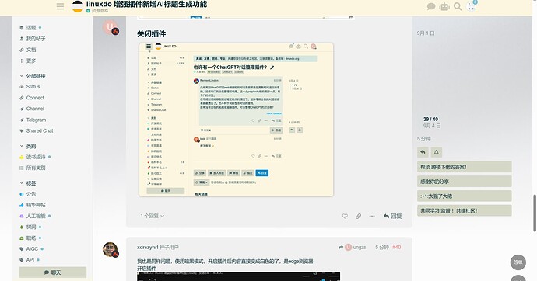Click timeline reply arrow button
537x281 pixels.
click(423, 152)
